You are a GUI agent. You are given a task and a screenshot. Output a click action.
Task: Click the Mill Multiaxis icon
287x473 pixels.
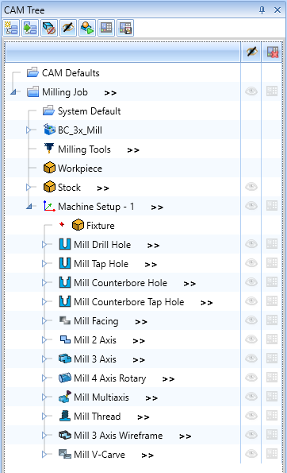click(65, 397)
